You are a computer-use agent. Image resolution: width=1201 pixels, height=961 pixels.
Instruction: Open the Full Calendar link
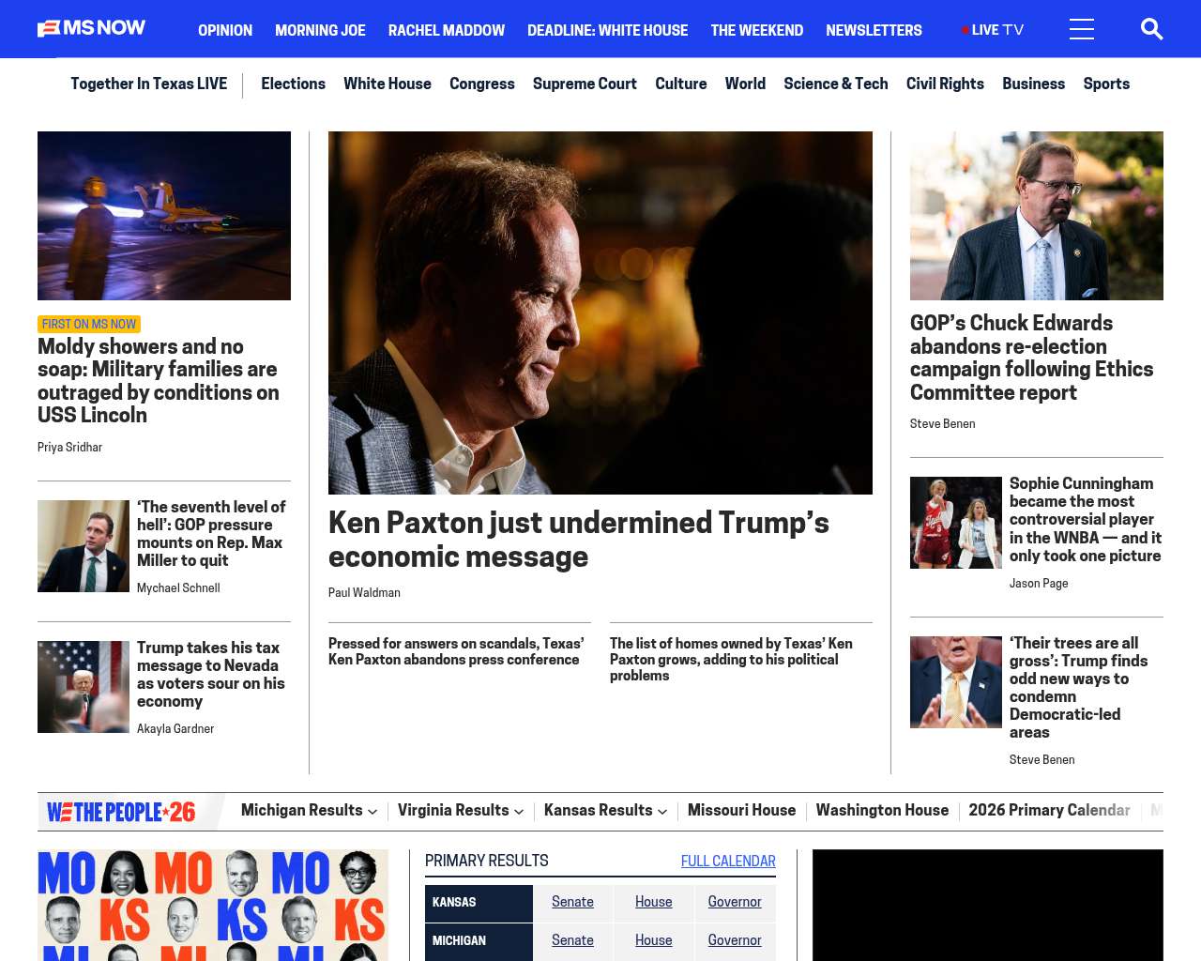[728, 862]
